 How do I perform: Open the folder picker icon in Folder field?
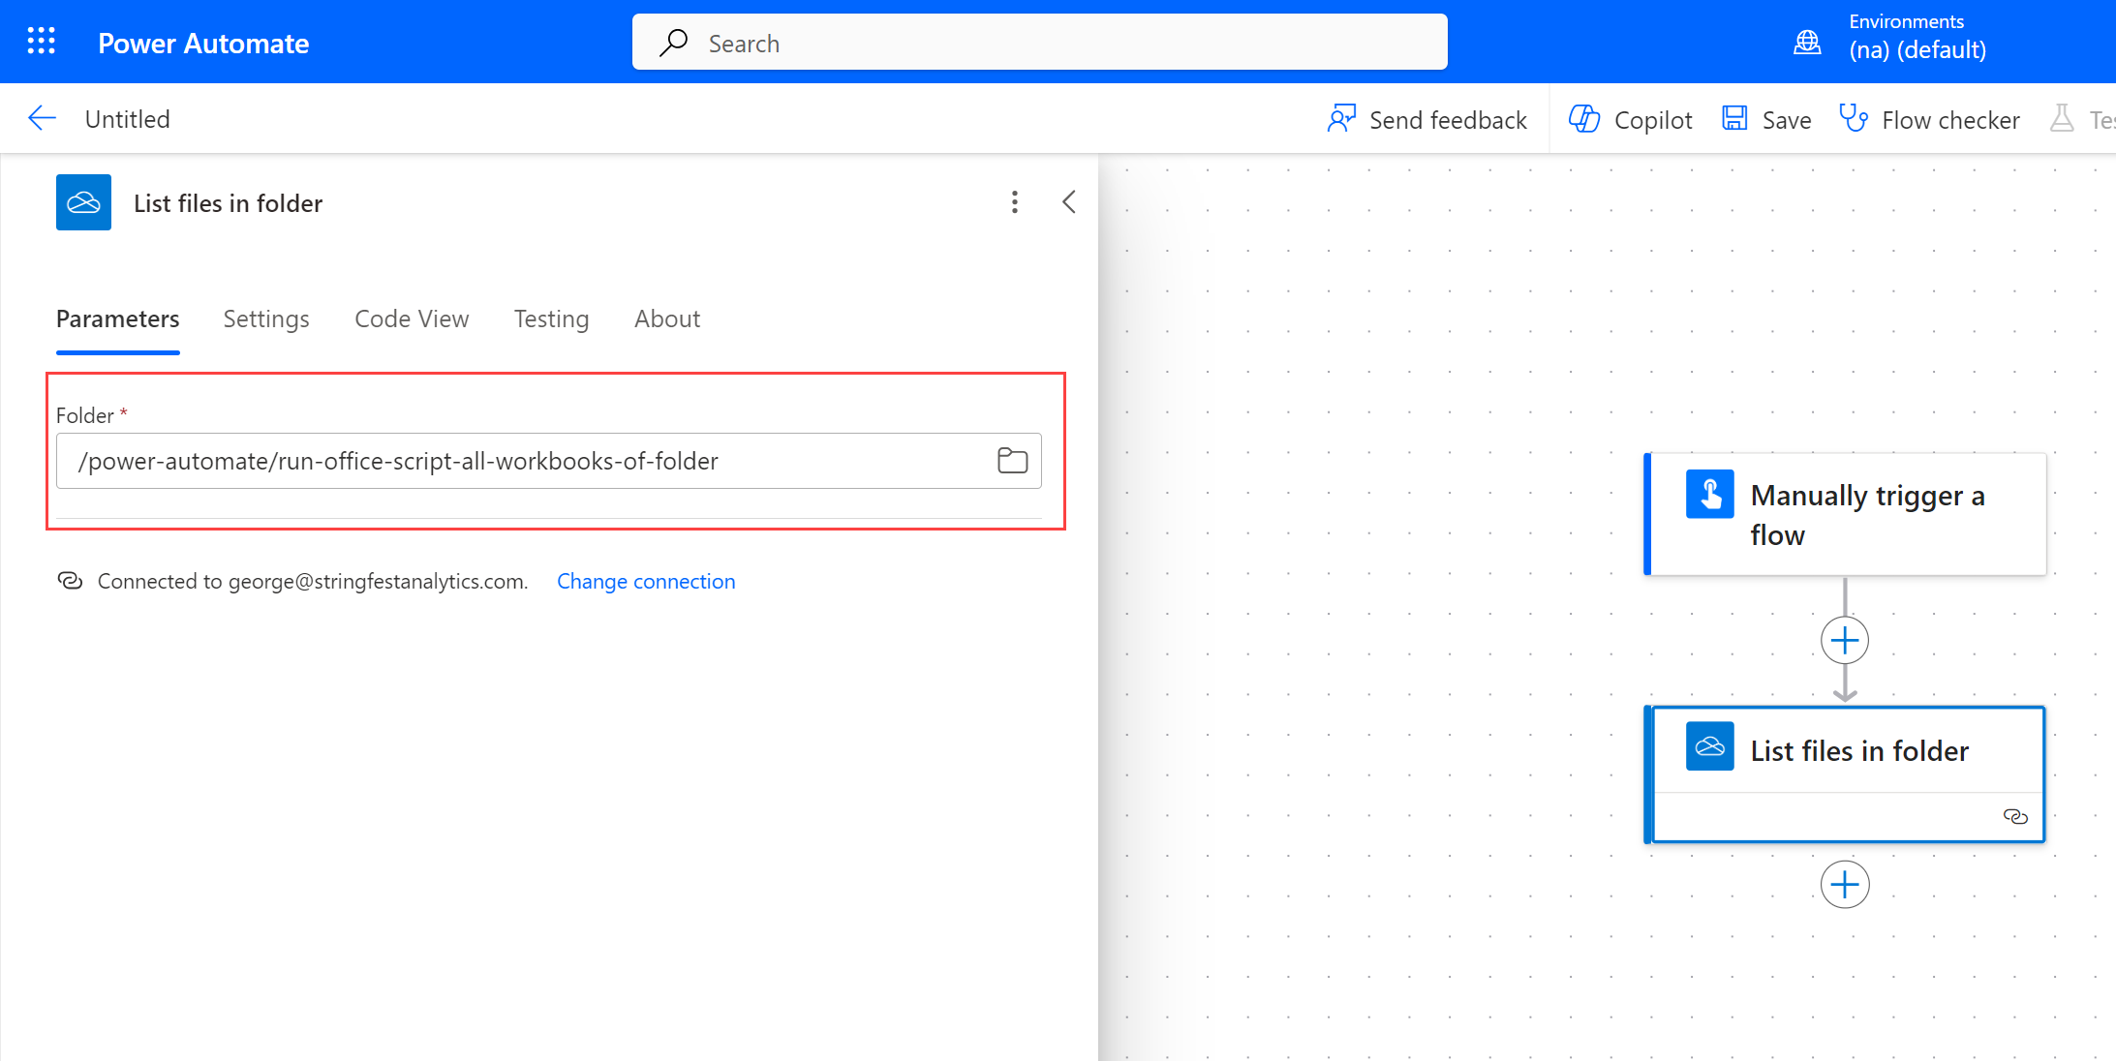(1012, 461)
